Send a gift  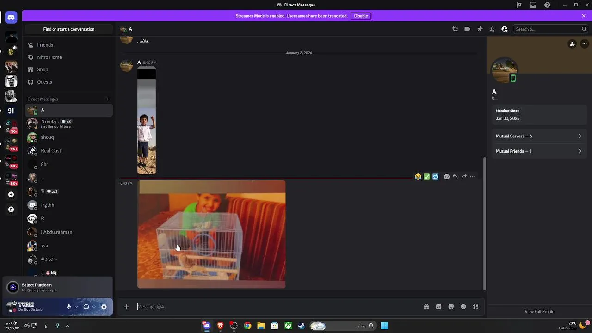[426, 307]
